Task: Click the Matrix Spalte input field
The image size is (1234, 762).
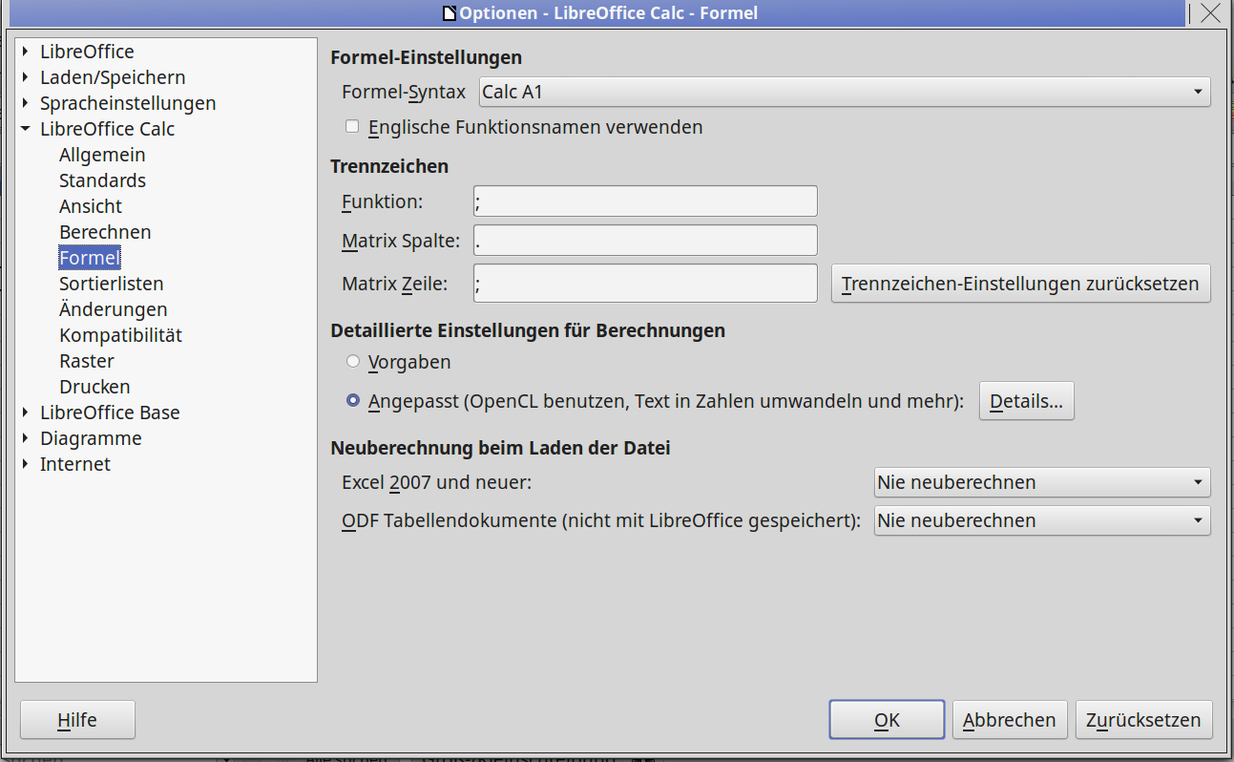Action: click(645, 241)
